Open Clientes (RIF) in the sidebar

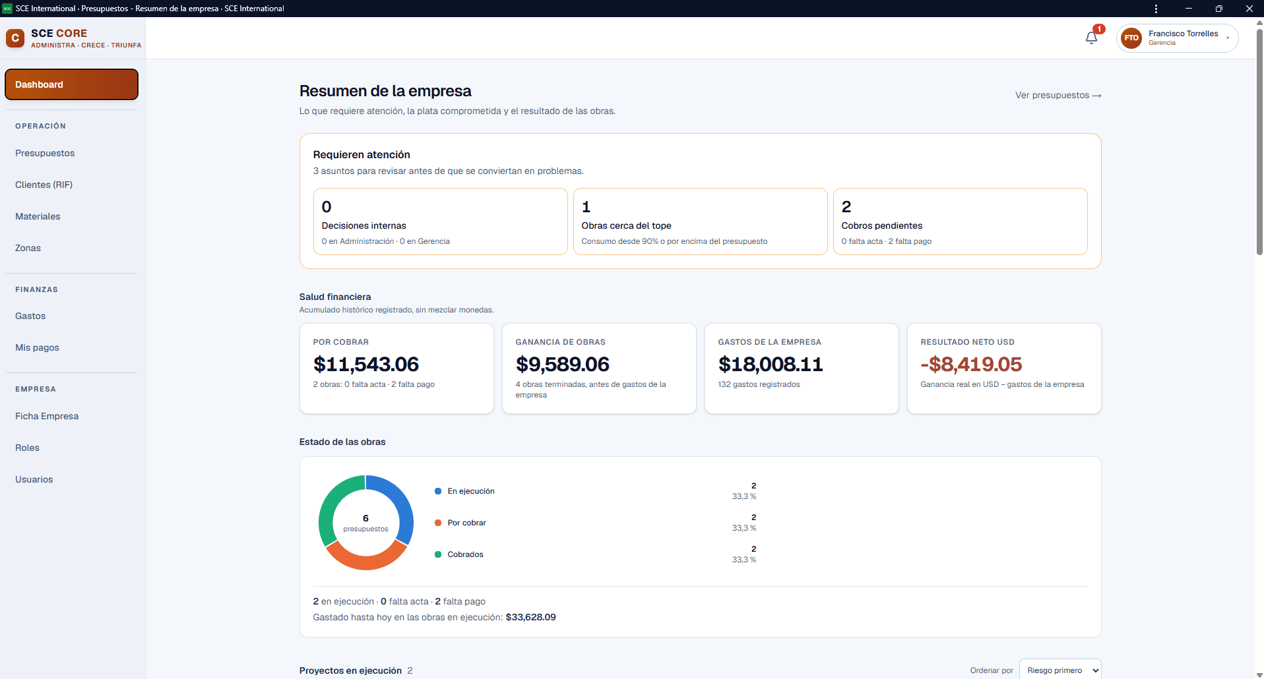coord(44,185)
